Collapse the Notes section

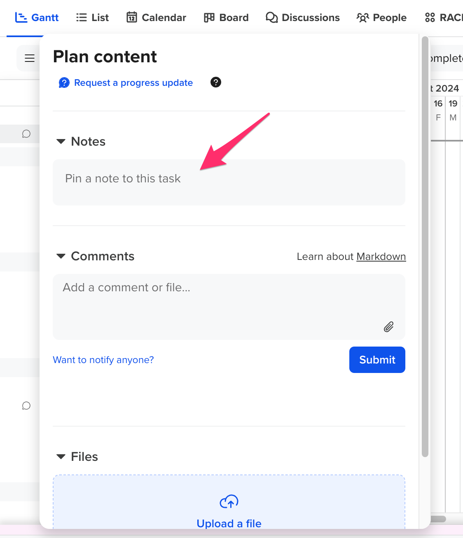click(61, 141)
